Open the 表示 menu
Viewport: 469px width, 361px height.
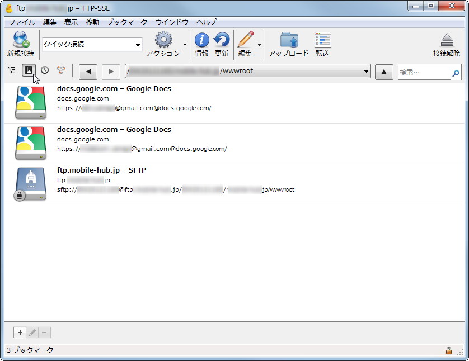pos(71,22)
